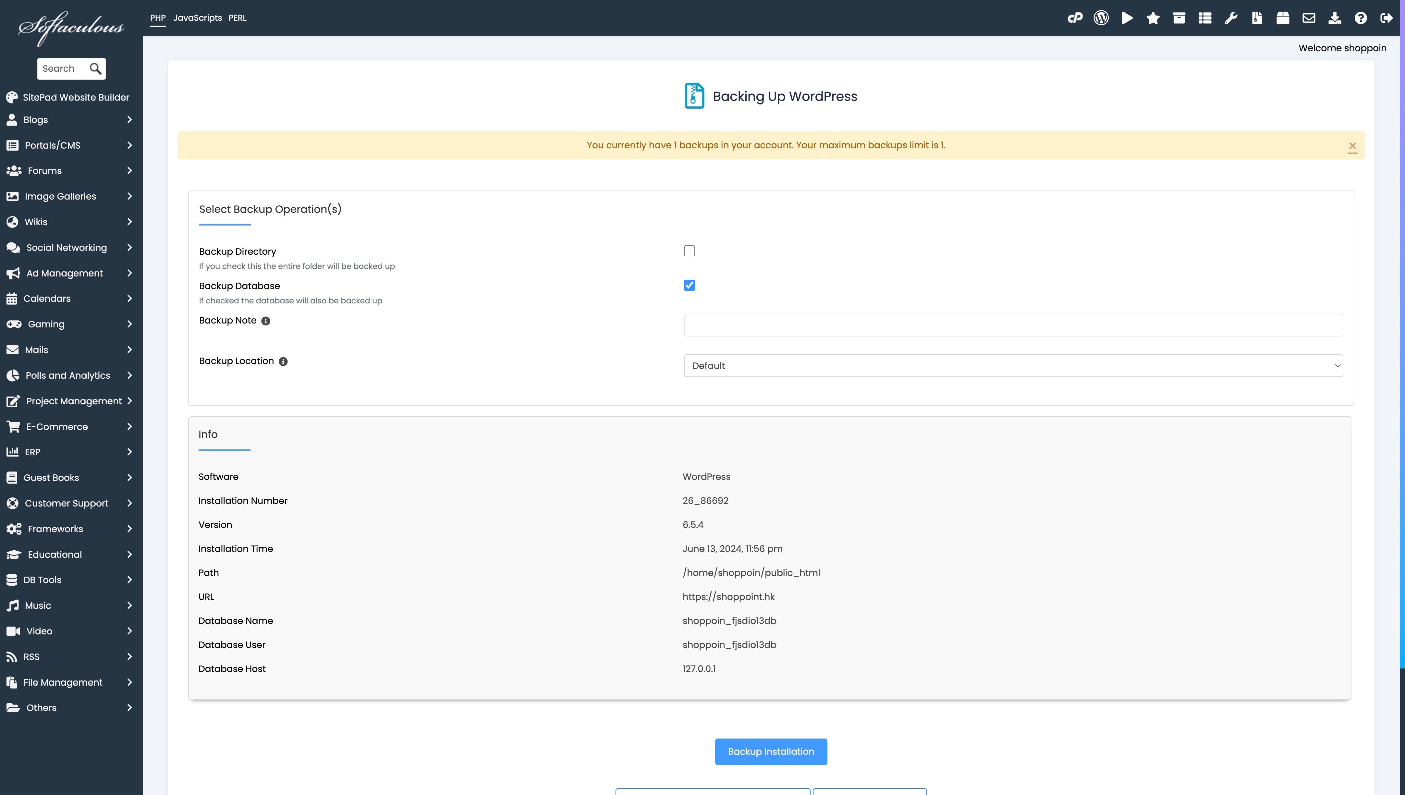This screenshot has height=795, width=1405.
Task: Open the DB Tools category label
Action: pyautogui.click(x=43, y=580)
